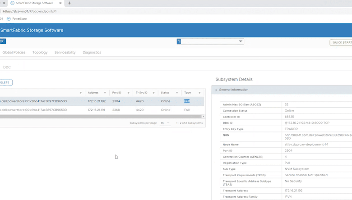Open the Status column filter icon
The height and width of the screenshot is (200, 352).
[x=177, y=93]
